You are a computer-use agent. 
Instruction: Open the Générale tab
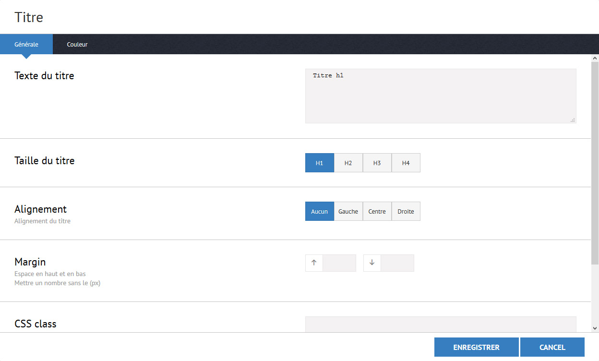(26, 44)
